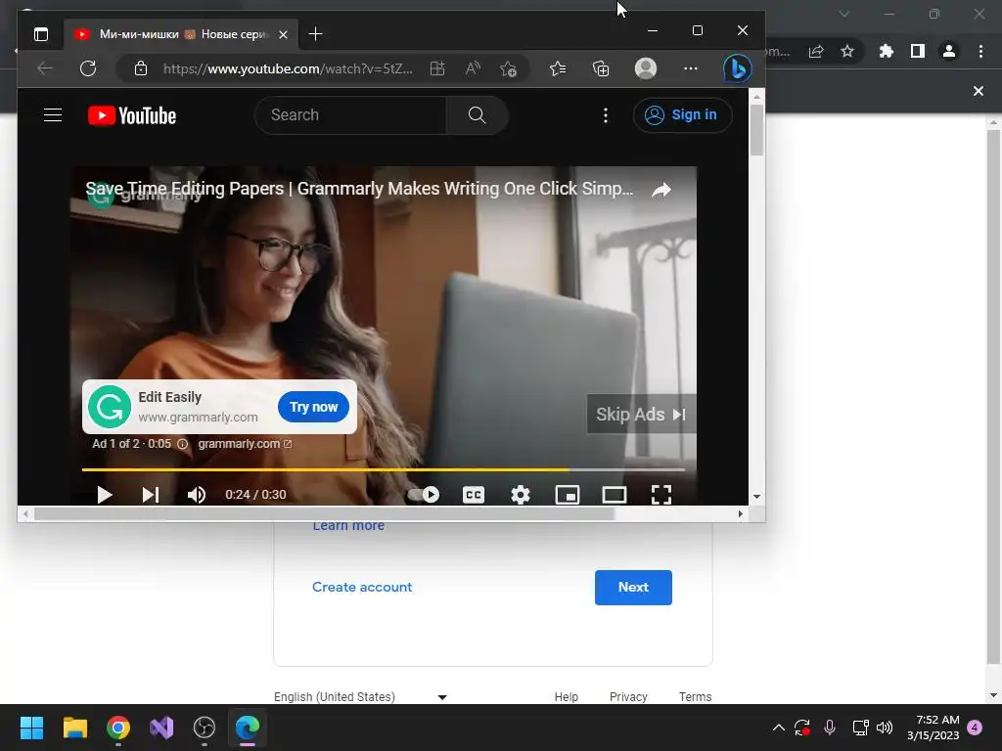Open Edge app available icon in address bar
Screen dimensions: 1002x751
point(437,68)
